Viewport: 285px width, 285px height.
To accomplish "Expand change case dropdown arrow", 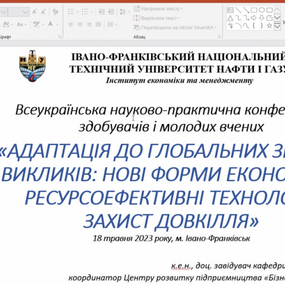I will click(x=26, y=24).
